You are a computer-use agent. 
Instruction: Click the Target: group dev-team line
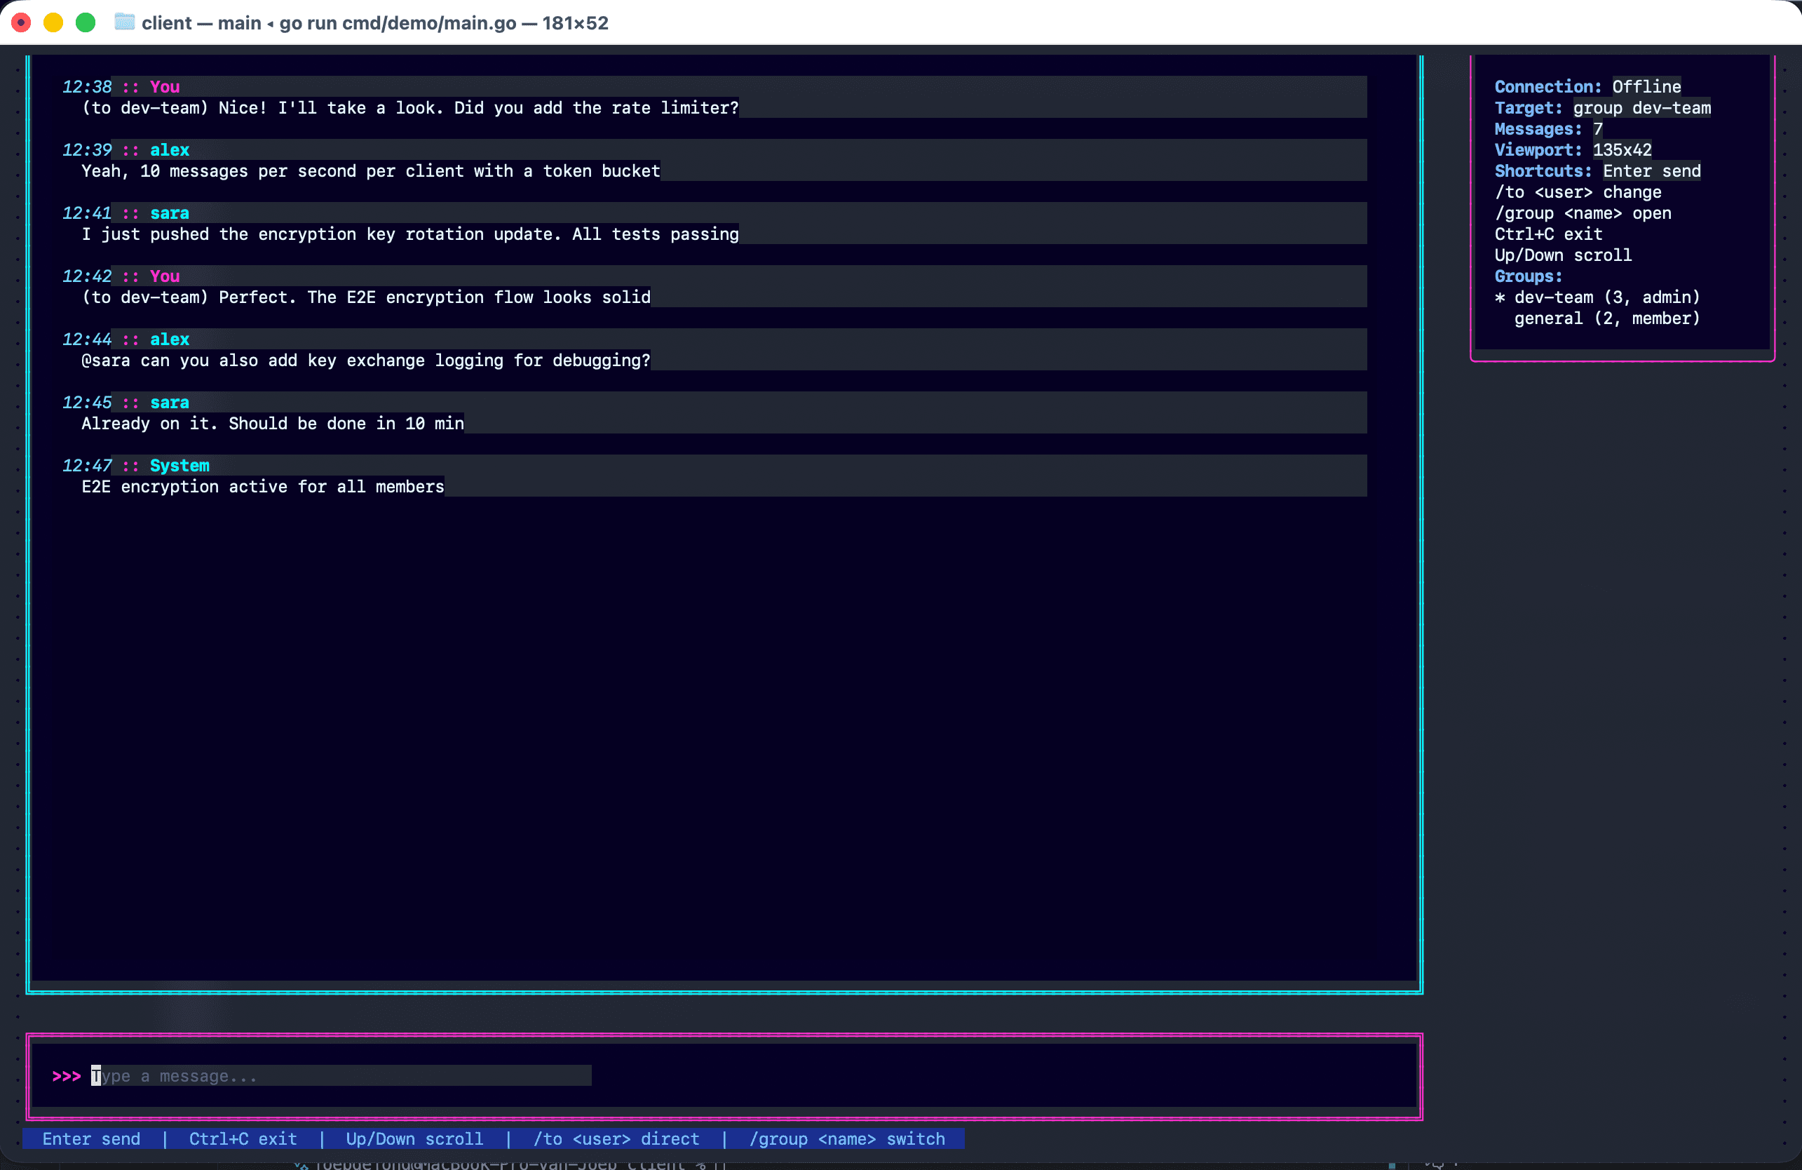point(1602,107)
